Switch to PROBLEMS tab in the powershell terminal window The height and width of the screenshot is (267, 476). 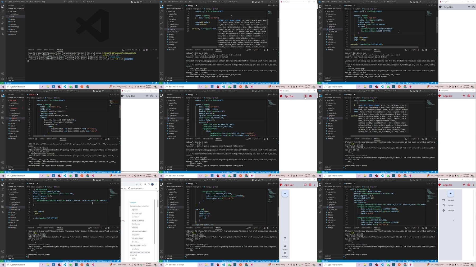(x=31, y=50)
